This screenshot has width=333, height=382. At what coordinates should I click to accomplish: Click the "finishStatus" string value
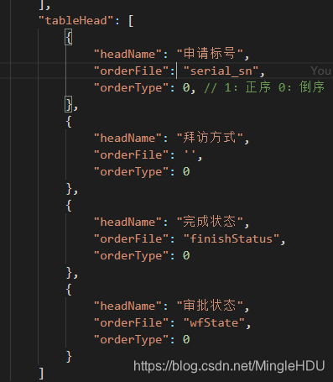pos(232,239)
